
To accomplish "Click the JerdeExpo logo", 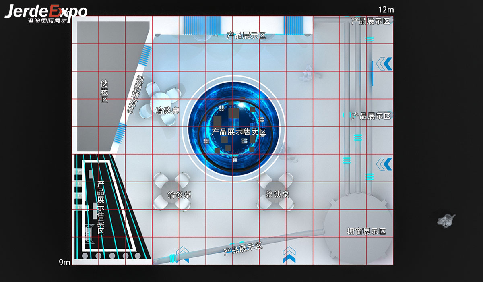I will coord(45,15).
